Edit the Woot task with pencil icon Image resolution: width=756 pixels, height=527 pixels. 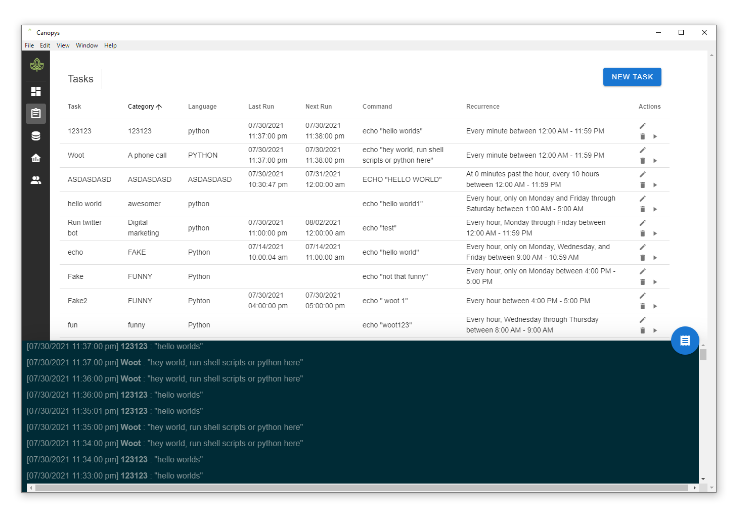click(x=643, y=150)
